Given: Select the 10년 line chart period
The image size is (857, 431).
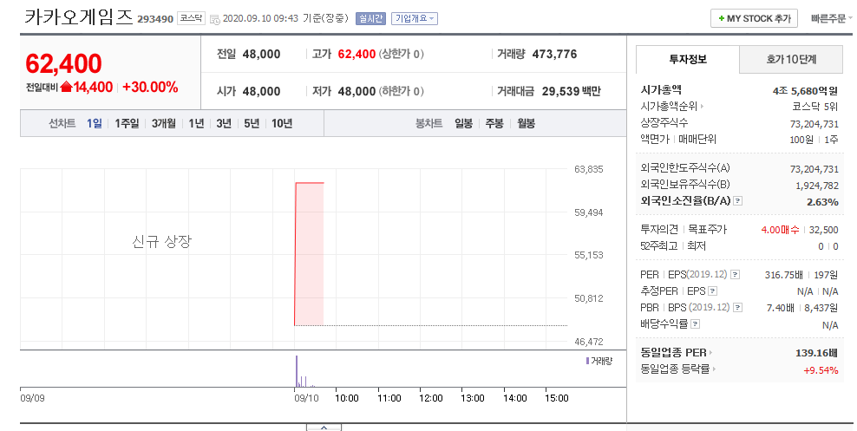Looking at the screenshot, I should (282, 123).
